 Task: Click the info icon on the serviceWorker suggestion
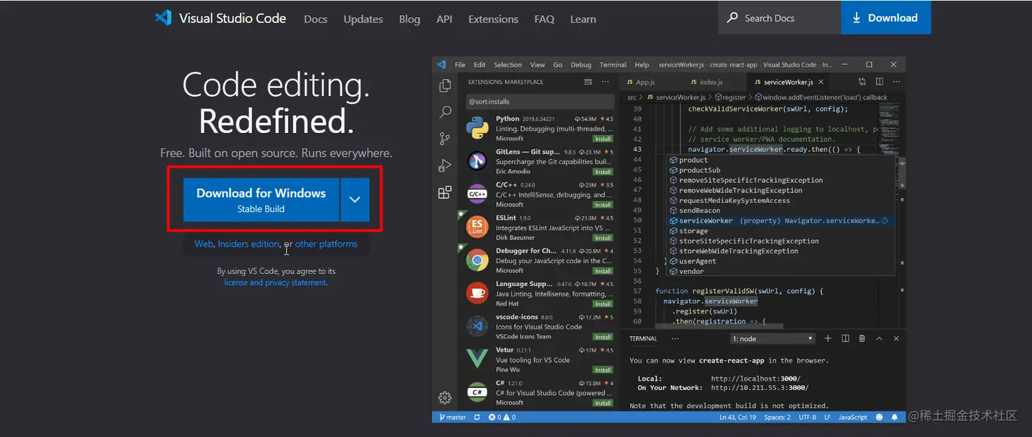tap(885, 221)
